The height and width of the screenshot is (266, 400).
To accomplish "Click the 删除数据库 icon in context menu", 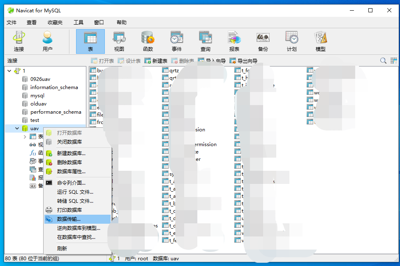I will [x=49, y=162].
